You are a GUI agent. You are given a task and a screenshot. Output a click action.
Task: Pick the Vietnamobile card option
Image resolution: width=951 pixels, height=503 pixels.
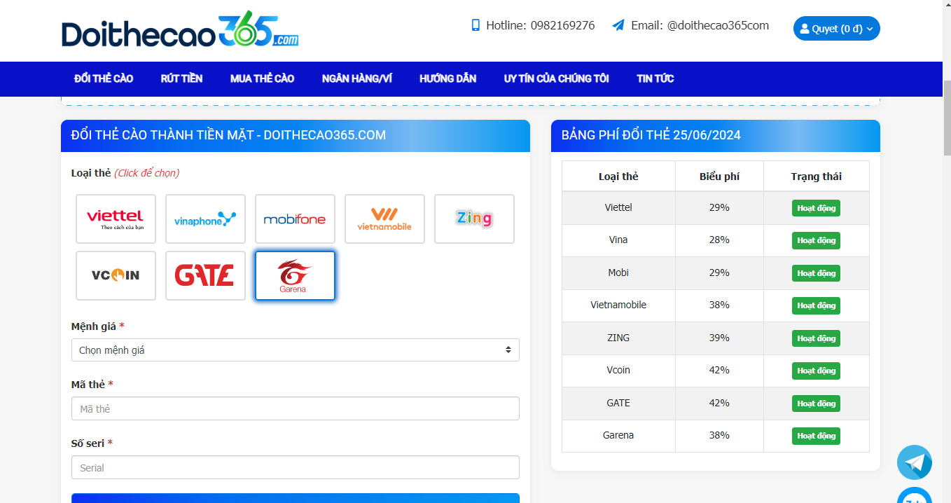[384, 219]
